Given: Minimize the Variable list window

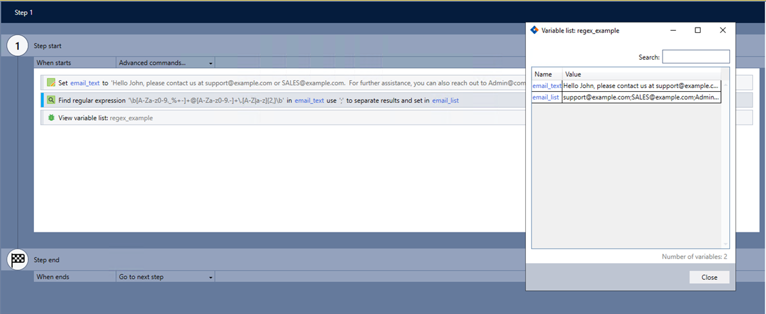Looking at the screenshot, I should [673, 30].
